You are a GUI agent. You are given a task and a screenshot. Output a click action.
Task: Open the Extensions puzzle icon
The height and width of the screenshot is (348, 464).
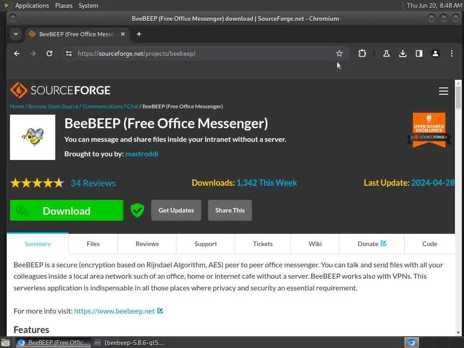tap(362, 53)
